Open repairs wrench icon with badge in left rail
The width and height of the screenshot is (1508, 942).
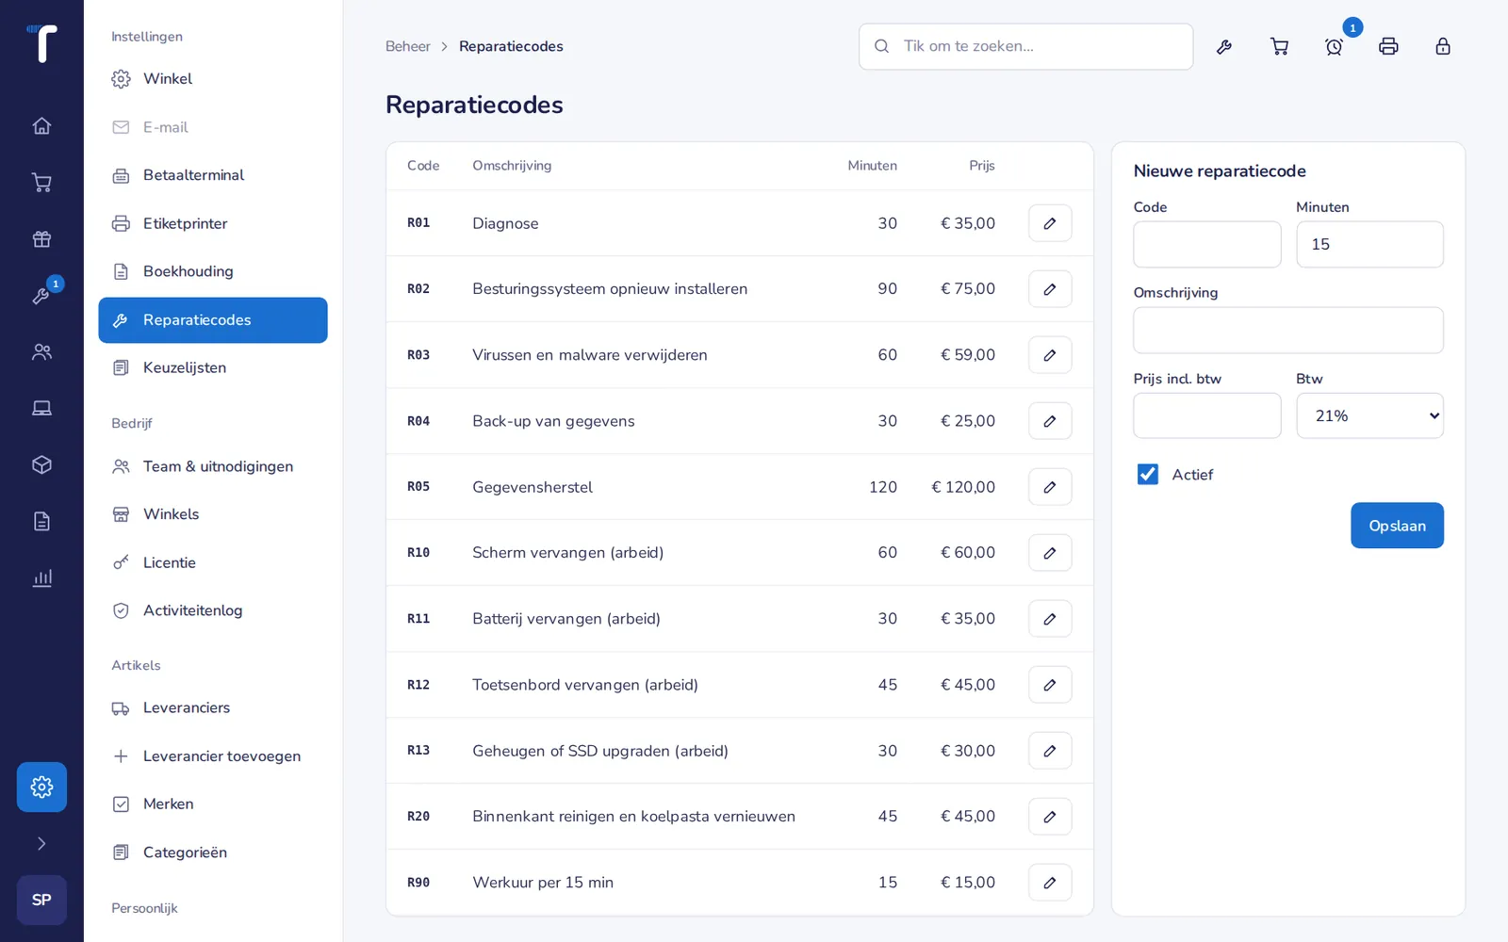(x=41, y=296)
